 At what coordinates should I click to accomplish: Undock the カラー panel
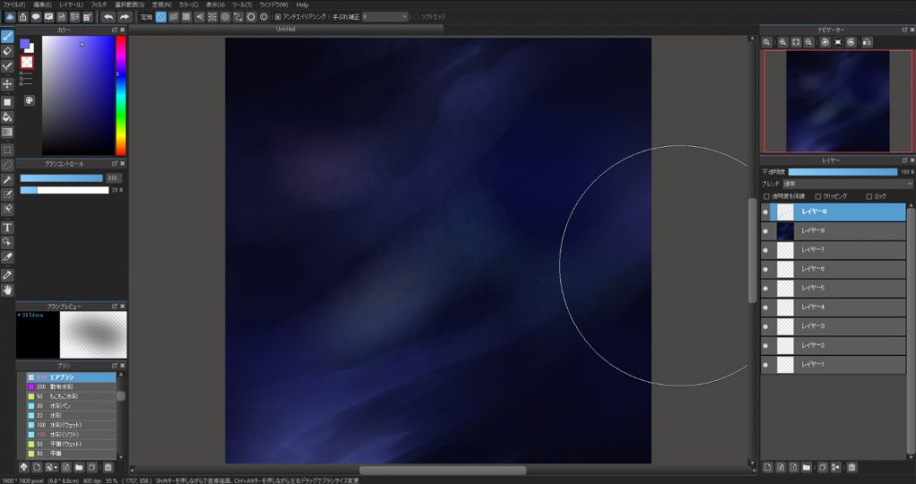[x=114, y=30]
